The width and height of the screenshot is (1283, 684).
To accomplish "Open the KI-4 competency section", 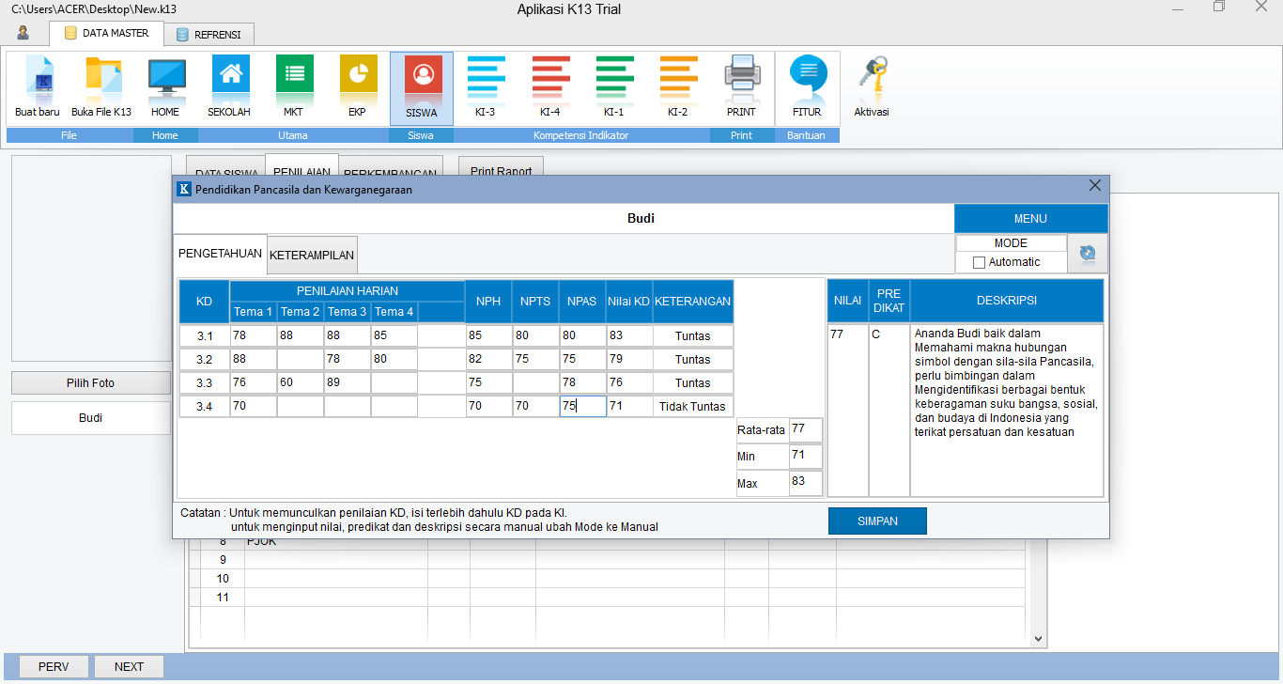I will pyautogui.click(x=549, y=85).
